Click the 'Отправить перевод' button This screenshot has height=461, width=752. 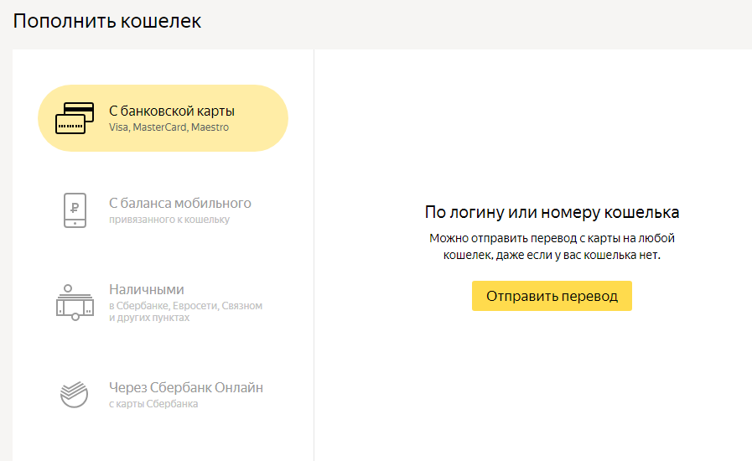(552, 296)
